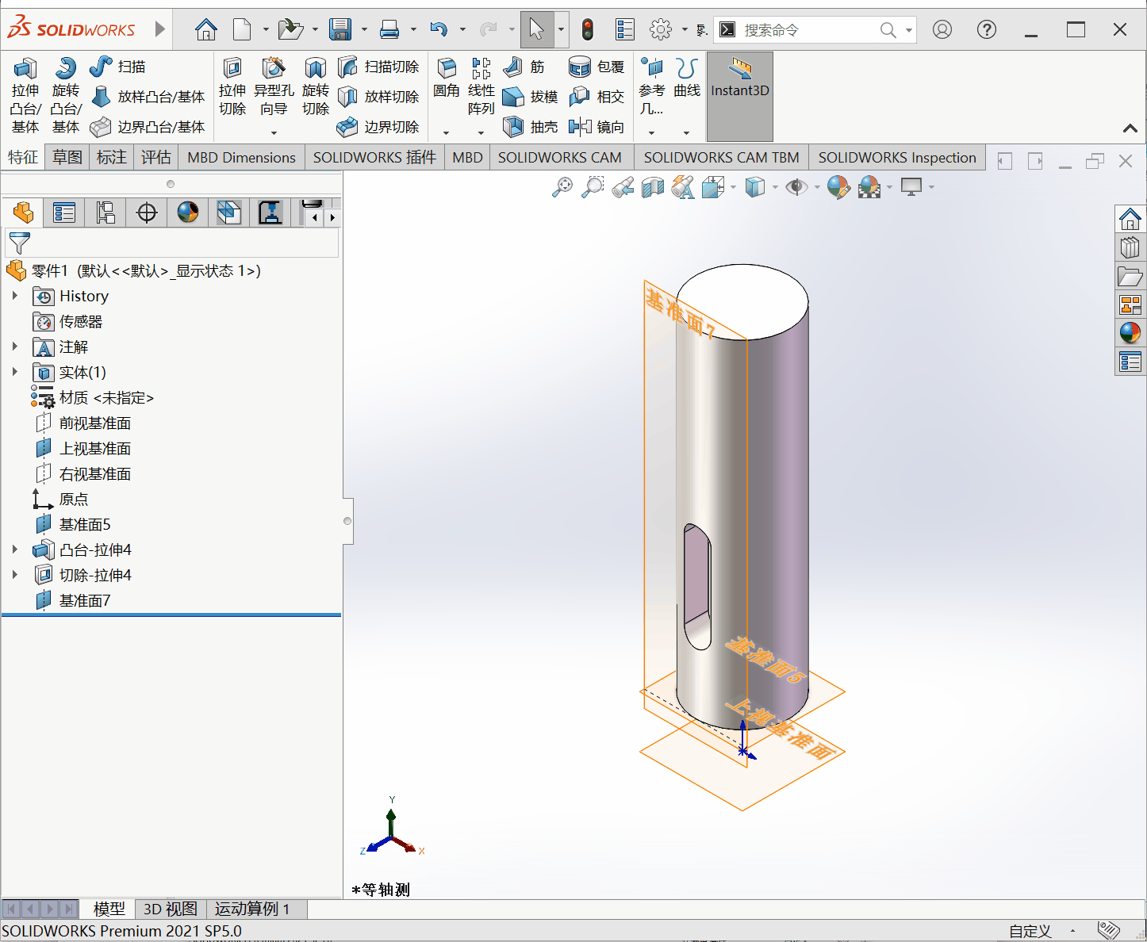Click the Section View icon
The image size is (1147, 942).
point(653,187)
